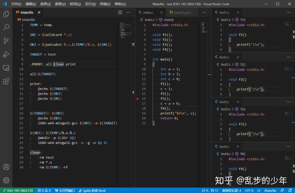295x193 pixels.
Task: Open Accounts menu in activity bar
Action: pyautogui.click(x=6, y=167)
